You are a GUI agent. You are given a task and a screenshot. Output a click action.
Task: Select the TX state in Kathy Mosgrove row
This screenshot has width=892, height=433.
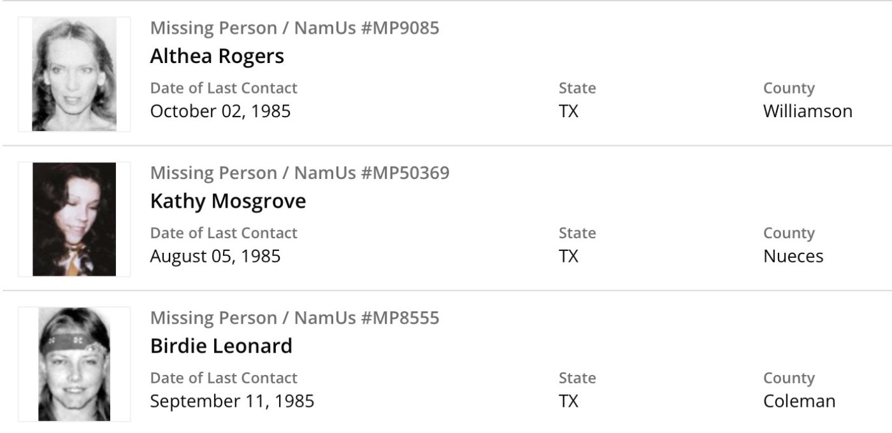[568, 256]
